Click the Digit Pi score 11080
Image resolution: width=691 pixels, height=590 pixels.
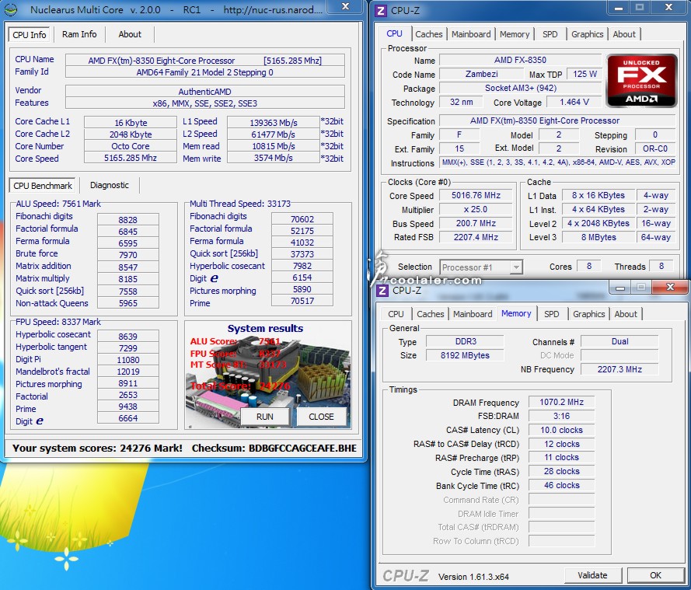tap(127, 360)
